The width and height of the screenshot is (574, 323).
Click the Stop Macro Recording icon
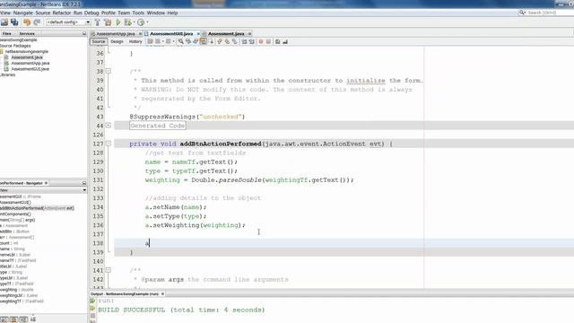point(268,41)
